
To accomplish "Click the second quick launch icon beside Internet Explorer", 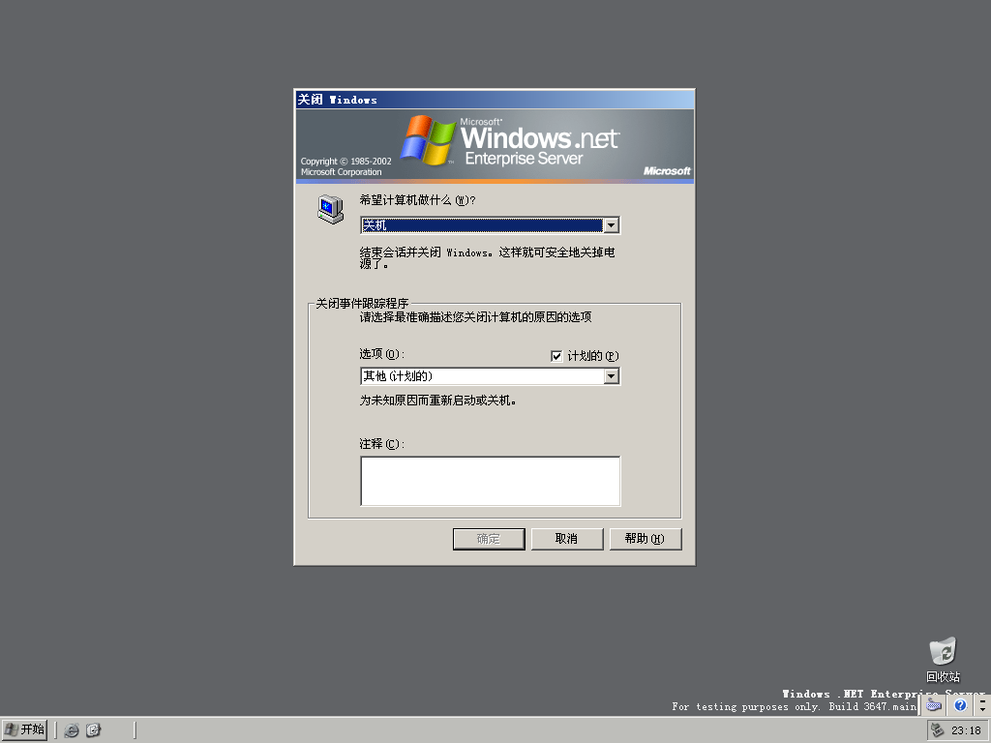I will click(x=94, y=730).
